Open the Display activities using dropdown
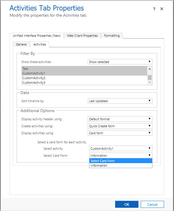174x211 pixels. pyautogui.click(x=120, y=133)
